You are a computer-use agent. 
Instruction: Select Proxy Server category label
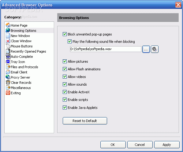pyautogui.click(x=21, y=77)
